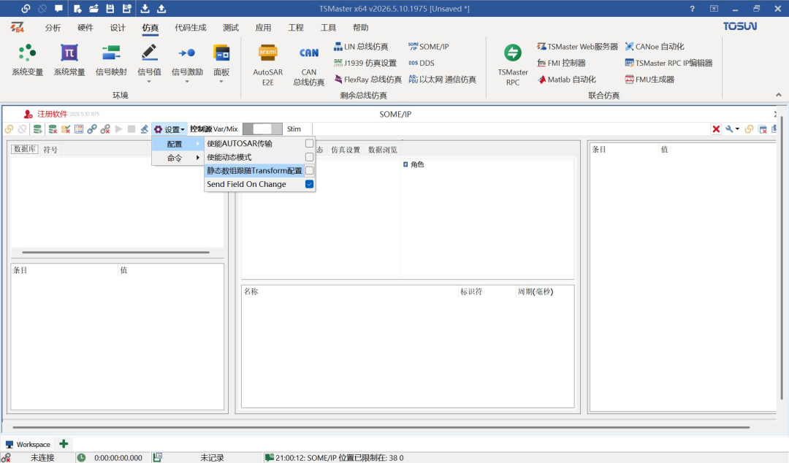Open SOME/IP in the ribbon
Viewport: 789px width, 463px height.
pos(428,46)
